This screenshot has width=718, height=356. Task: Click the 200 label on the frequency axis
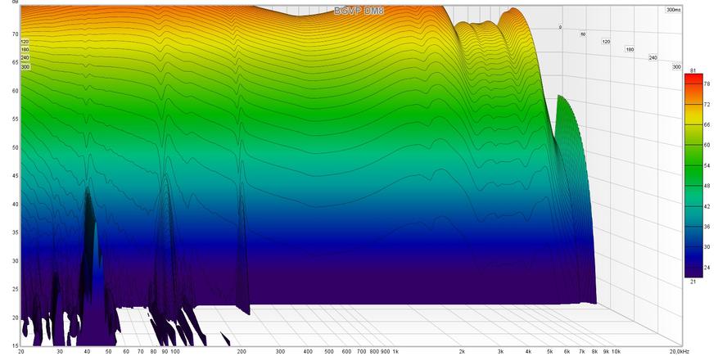tap(242, 352)
